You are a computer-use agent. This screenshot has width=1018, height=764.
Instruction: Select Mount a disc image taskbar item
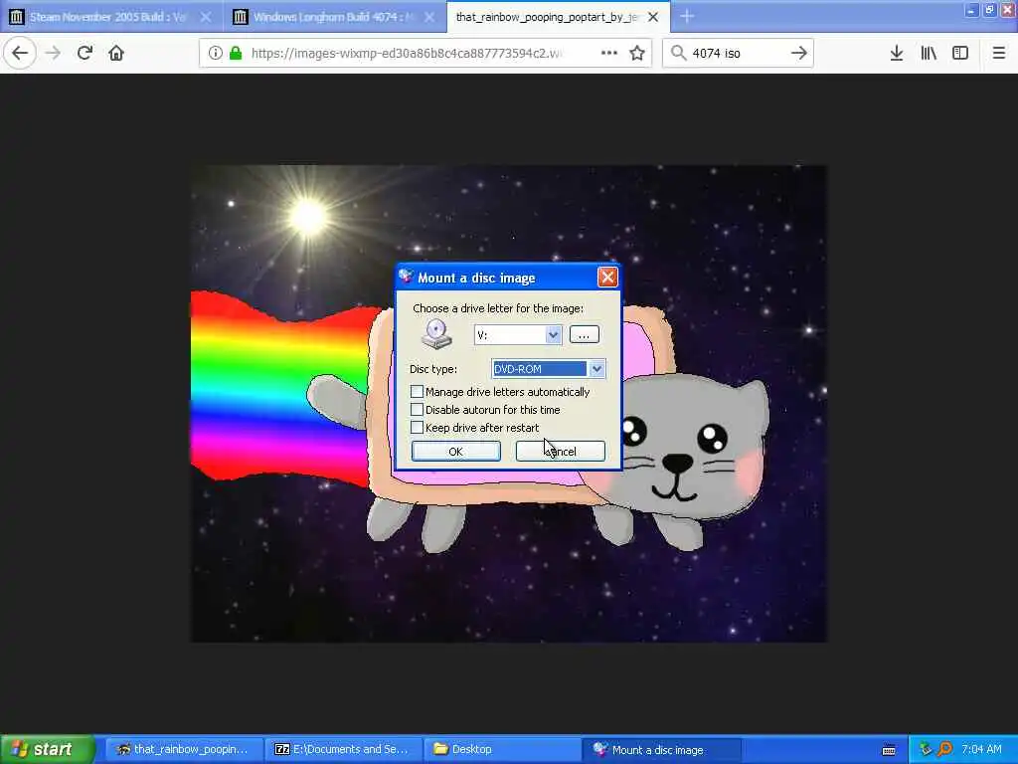click(661, 750)
